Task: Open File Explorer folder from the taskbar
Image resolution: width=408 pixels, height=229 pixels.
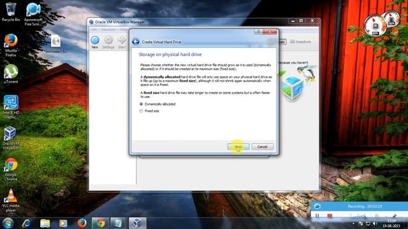Action: pyautogui.click(x=45, y=223)
